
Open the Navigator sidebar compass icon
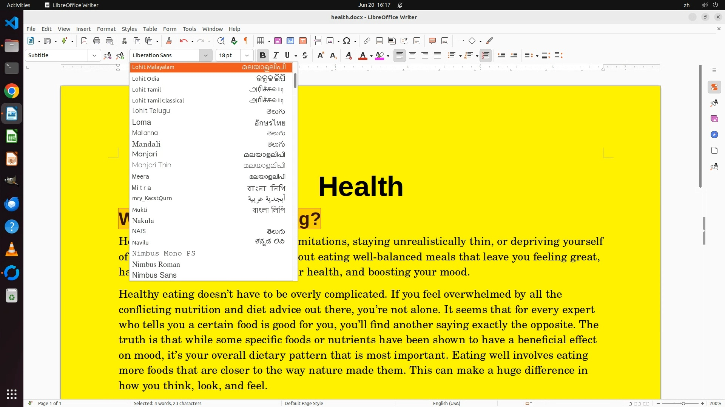click(x=714, y=135)
